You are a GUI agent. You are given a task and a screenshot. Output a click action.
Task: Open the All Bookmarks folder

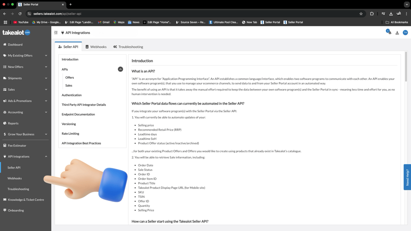(x=397, y=22)
